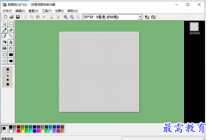The height and width of the screenshot is (140, 209).
Task: Select the filled black rectangle tool
Action: [x=11, y=55]
